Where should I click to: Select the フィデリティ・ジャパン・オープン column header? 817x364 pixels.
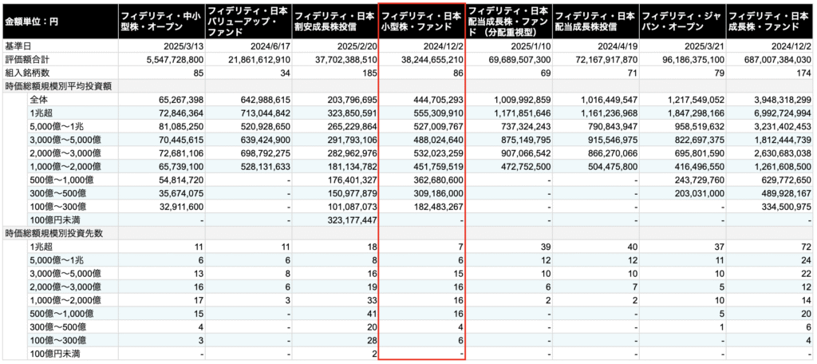682,22
